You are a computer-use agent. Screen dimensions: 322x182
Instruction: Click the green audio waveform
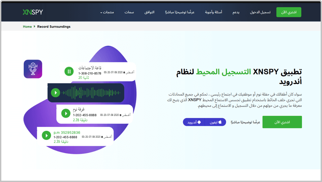coord(91,93)
